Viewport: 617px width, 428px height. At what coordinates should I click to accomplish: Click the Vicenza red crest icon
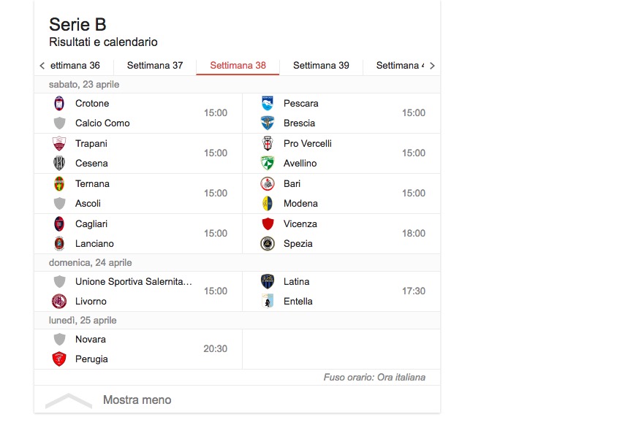click(268, 224)
